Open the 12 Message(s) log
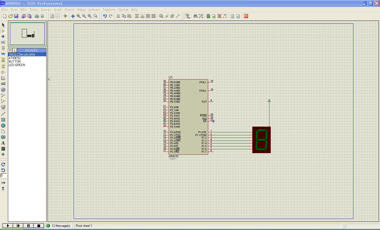Screen dimensions: 380x230 tap(59, 226)
